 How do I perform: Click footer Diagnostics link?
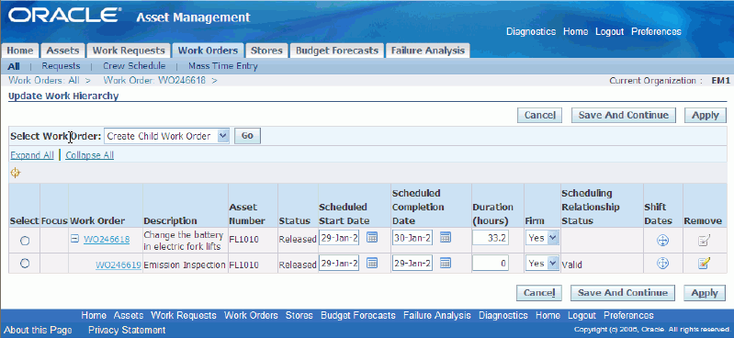[x=503, y=316]
